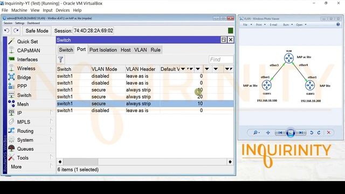Open the Open dropdown in Photo Viewer
Viewport: 345px width, 194px height.
click(301, 25)
